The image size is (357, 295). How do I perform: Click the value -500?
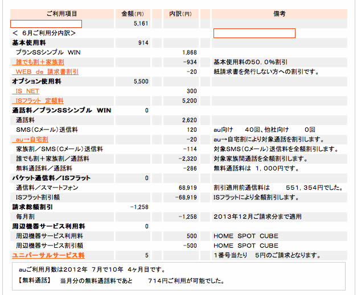[x=190, y=246]
